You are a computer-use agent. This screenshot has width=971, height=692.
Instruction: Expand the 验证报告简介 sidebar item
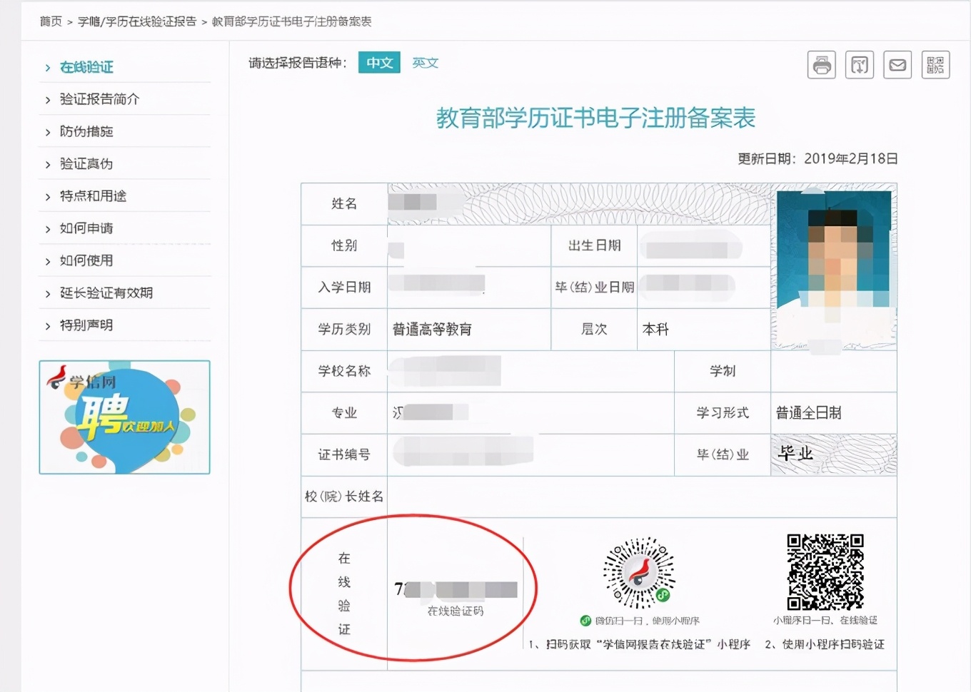click(x=99, y=99)
